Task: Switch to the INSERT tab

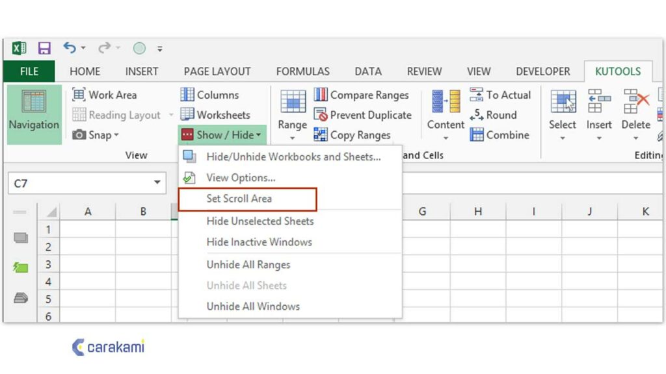Action: click(141, 71)
